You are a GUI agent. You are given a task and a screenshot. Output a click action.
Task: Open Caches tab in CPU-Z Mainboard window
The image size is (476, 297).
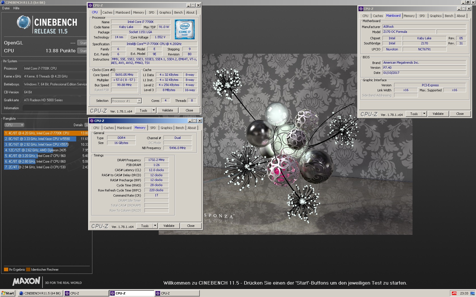tap(378, 16)
